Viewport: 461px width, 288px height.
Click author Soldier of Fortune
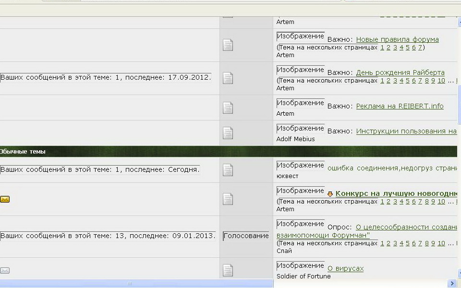303,276
